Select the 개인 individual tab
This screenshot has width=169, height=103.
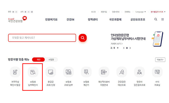(x=38, y=59)
